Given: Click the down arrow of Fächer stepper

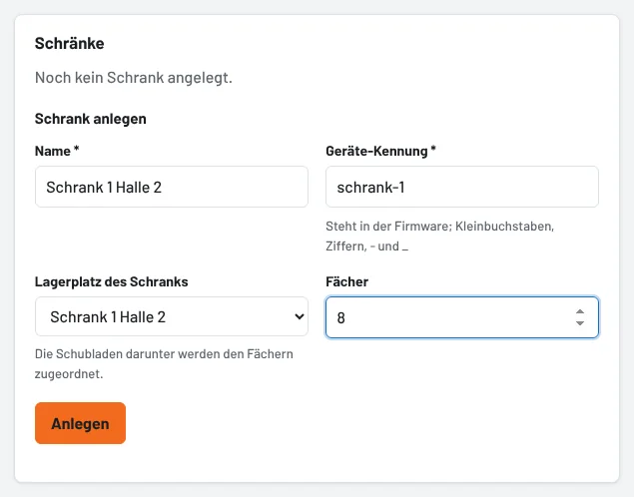Looking at the screenshot, I should point(580,322).
